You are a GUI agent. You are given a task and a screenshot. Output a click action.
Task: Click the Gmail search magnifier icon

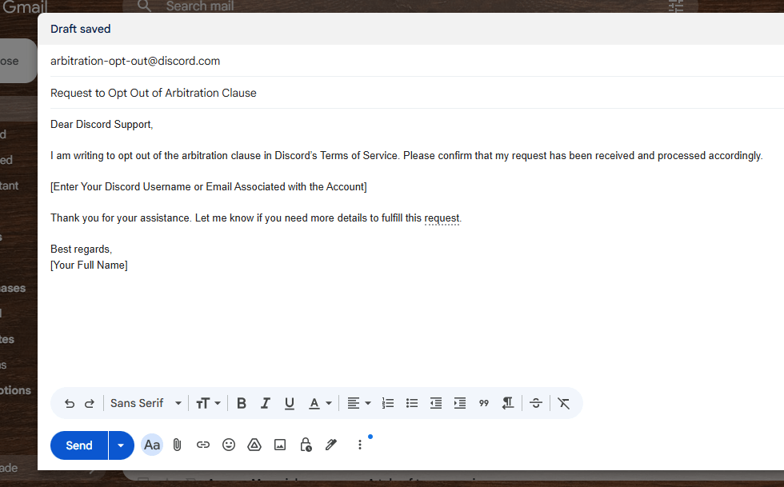tap(145, 6)
